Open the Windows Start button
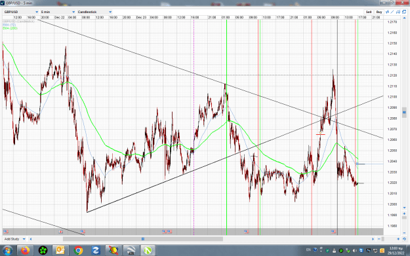Viewport: 410px width, 256px height. click(7, 251)
